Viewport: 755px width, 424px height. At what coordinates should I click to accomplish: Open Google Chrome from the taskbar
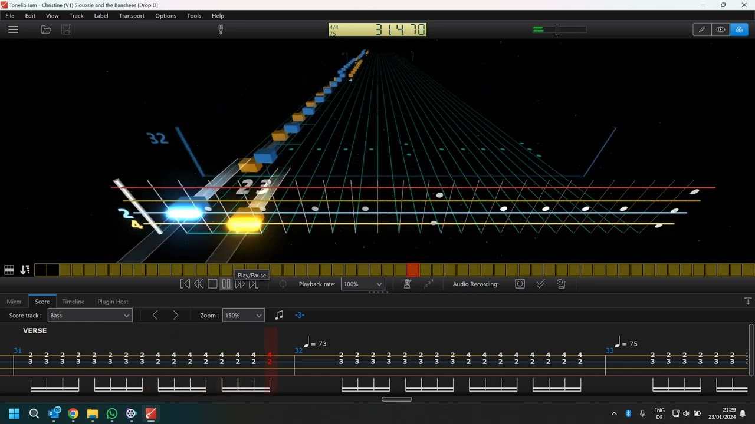73,413
